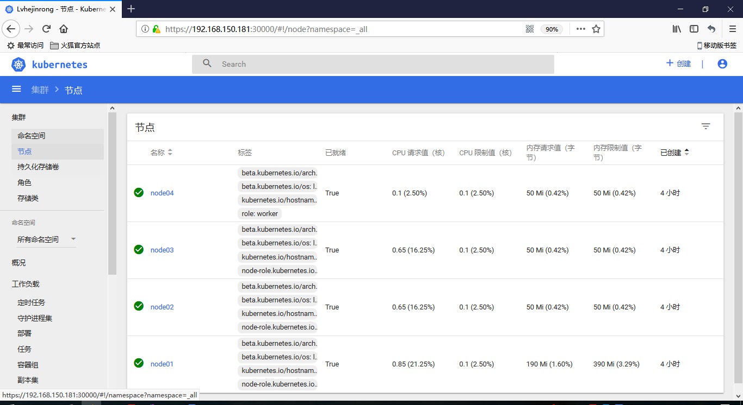Reload the page with refresh icon
The image size is (743, 405).
[x=46, y=29]
